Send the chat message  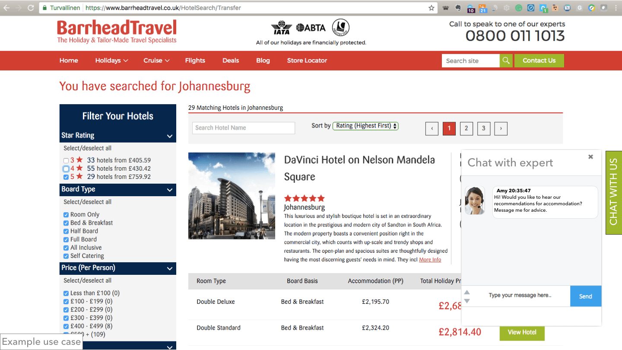point(586,296)
